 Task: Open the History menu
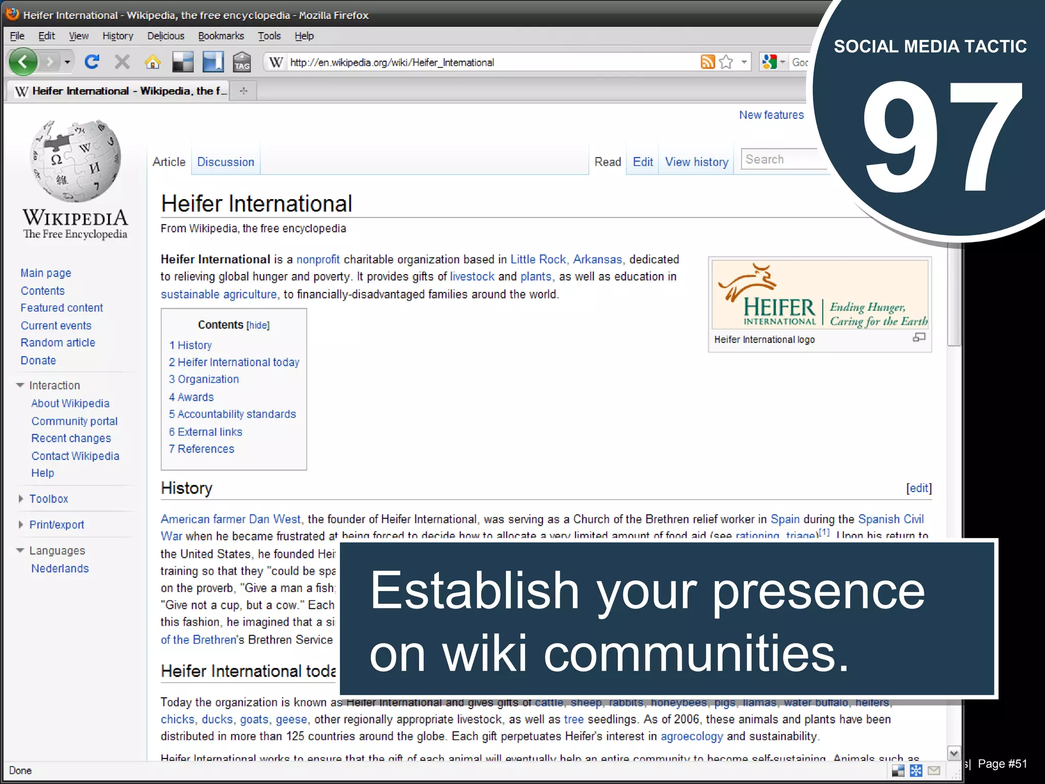[x=118, y=36]
